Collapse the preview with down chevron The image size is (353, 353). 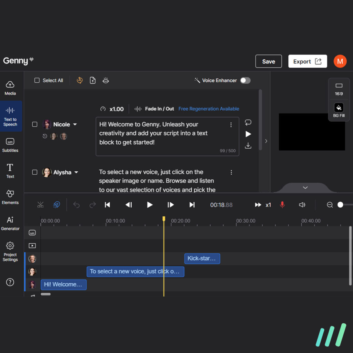pos(305,188)
